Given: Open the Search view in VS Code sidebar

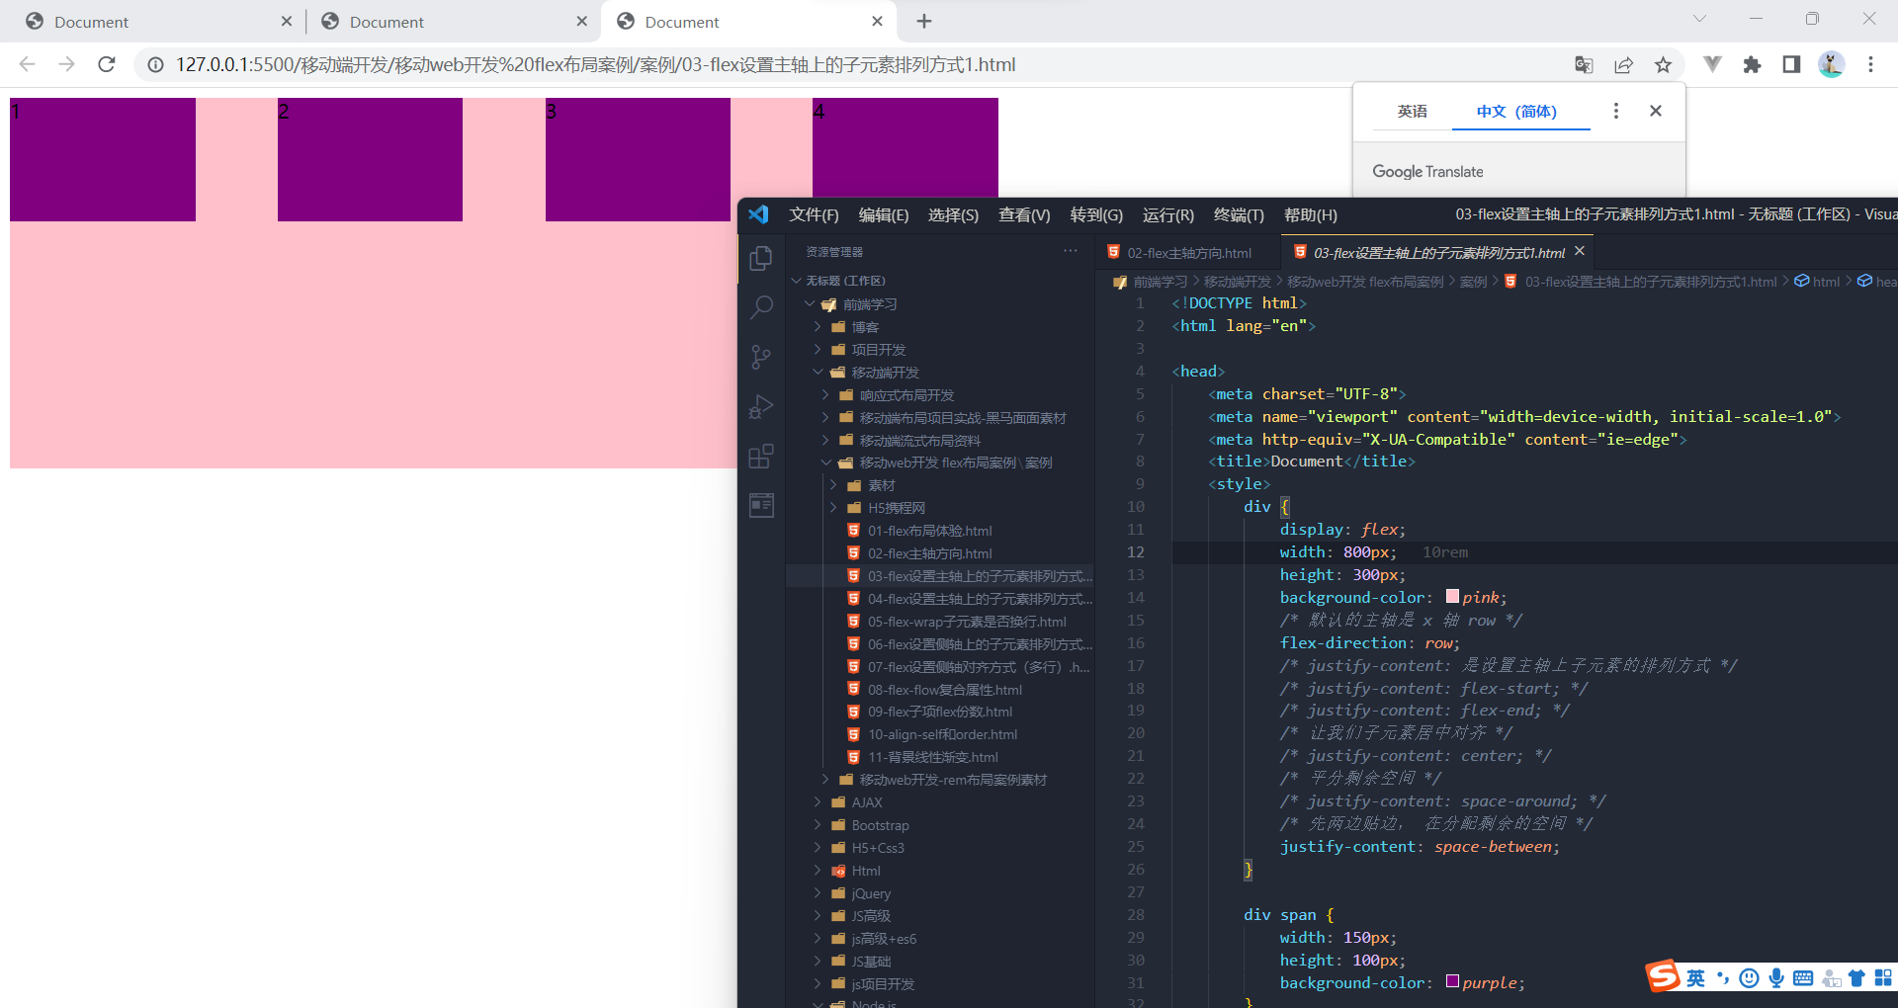Looking at the screenshot, I should pyautogui.click(x=760, y=307).
